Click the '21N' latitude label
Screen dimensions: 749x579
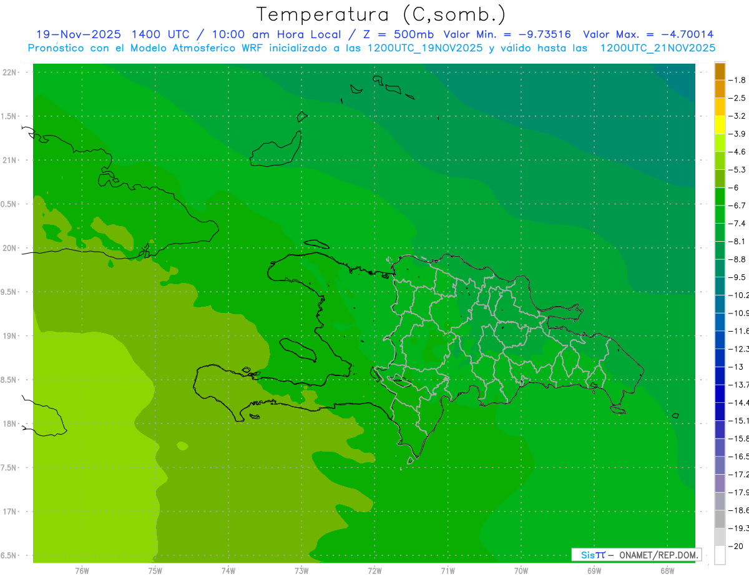click(9, 160)
